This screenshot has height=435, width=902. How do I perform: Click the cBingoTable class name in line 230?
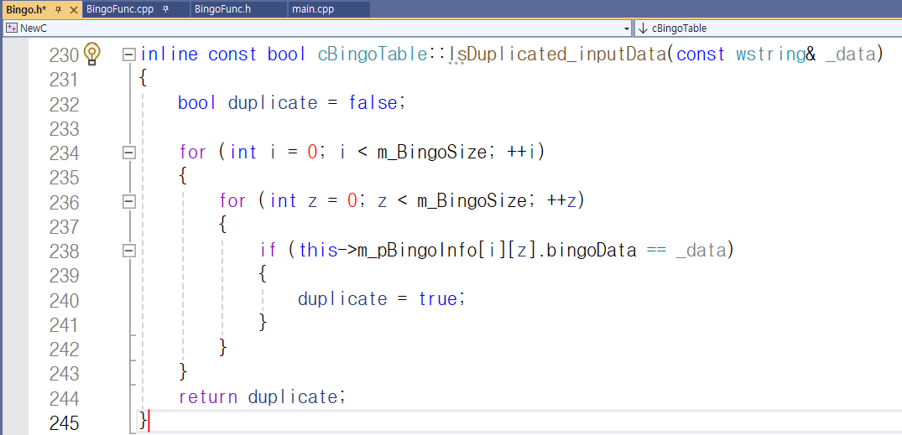[x=374, y=54]
